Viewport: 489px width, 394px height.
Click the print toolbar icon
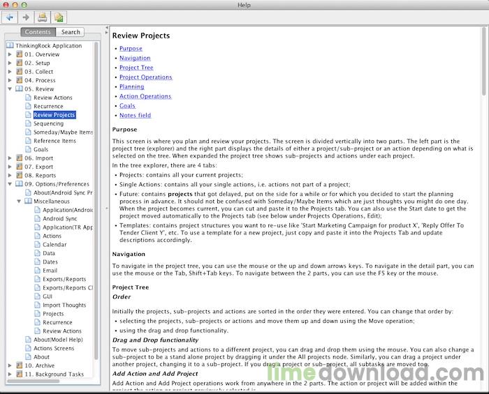[43, 17]
